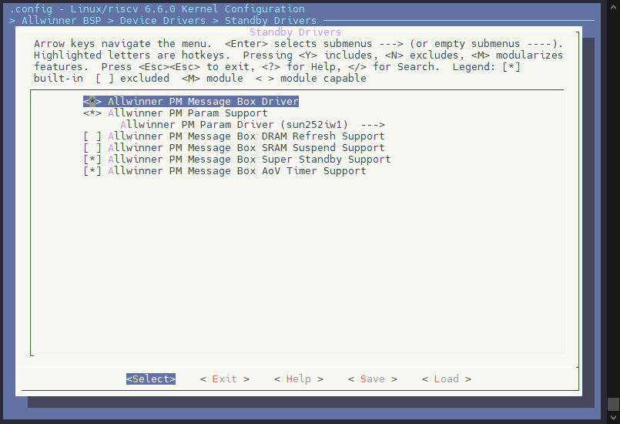Image resolution: width=620 pixels, height=424 pixels.
Task: Select the Allwinner PM Param Driver entry text
Action: click(234, 125)
